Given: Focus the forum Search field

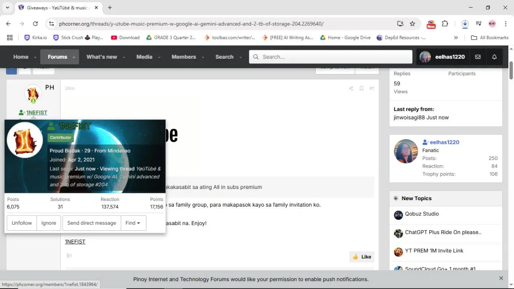Looking at the screenshot, I should [x=330, y=57].
